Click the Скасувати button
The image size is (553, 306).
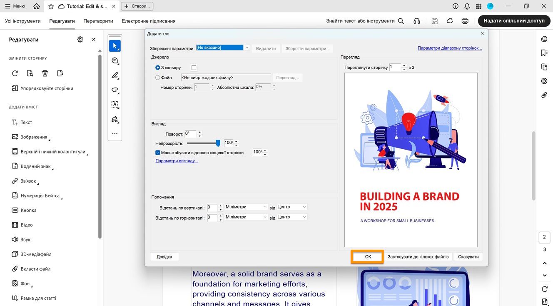pyautogui.click(x=468, y=257)
